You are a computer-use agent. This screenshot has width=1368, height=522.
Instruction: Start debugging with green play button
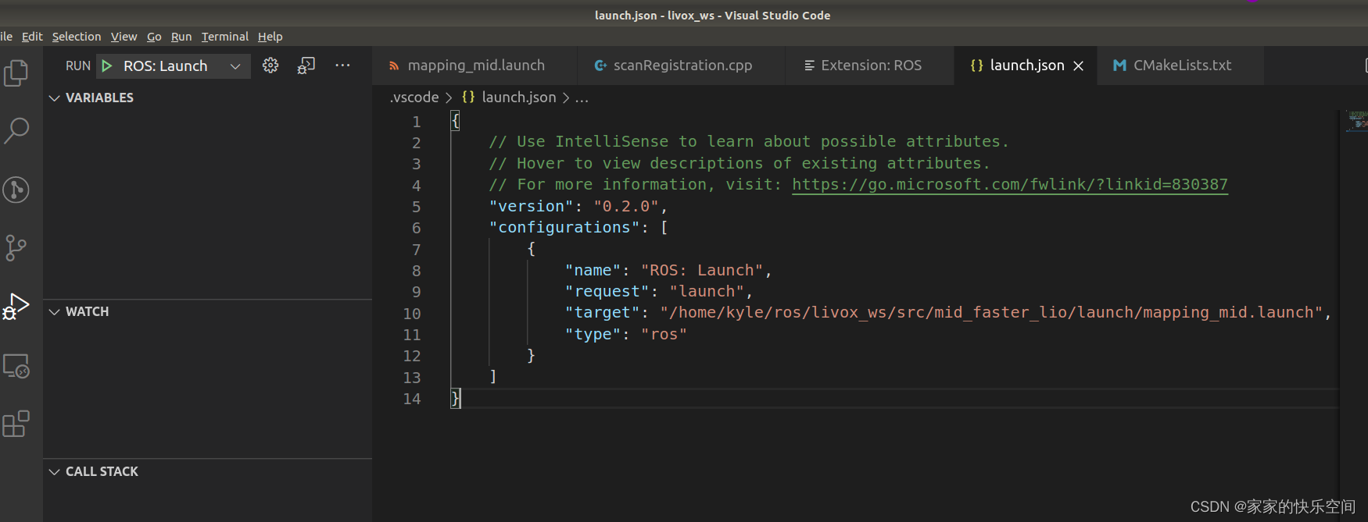click(107, 66)
